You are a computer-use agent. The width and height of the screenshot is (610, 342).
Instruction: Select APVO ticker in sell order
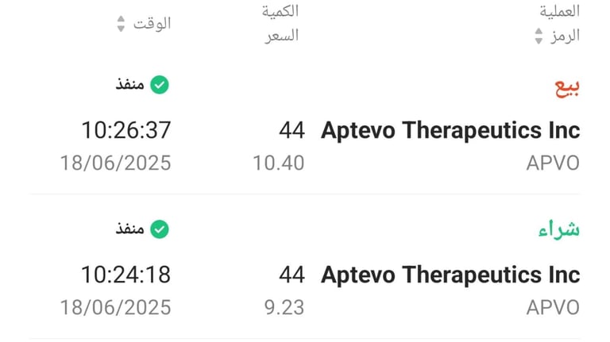coord(553,163)
